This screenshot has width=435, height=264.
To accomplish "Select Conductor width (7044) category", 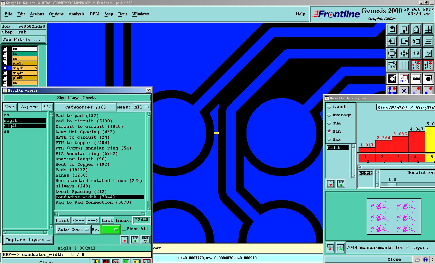I will coord(100,197).
